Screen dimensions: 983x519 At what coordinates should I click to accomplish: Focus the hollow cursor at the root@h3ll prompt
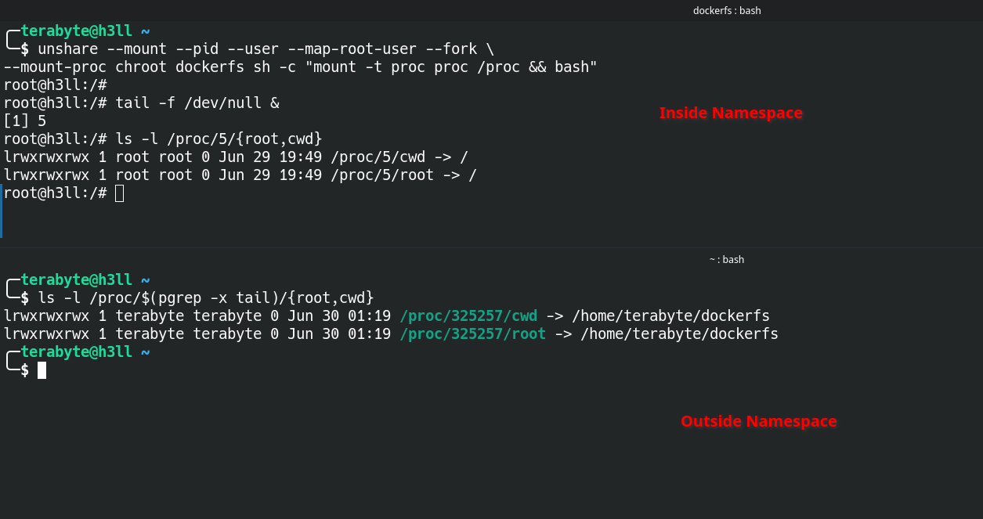(119, 193)
